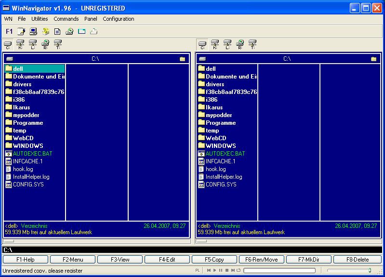The image size is (385, 277).
Task: Open the Configuration menu
Action: (119, 19)
